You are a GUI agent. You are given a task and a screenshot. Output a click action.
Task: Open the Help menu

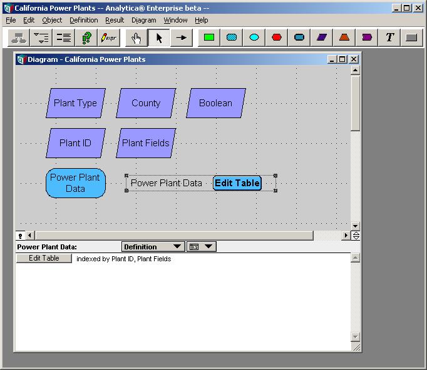201,20
